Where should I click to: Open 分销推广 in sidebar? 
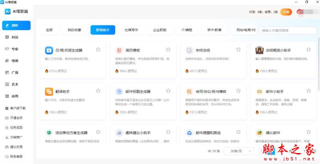[14, 137]
